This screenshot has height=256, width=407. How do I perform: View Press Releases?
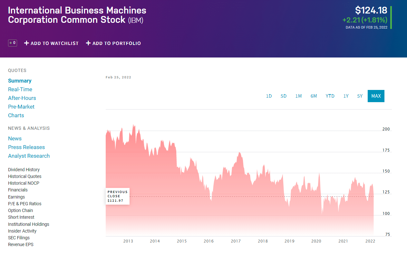(26, 147)
